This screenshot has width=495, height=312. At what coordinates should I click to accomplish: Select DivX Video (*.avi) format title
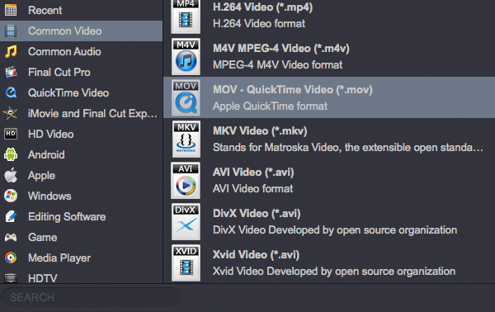coord(257,214)
